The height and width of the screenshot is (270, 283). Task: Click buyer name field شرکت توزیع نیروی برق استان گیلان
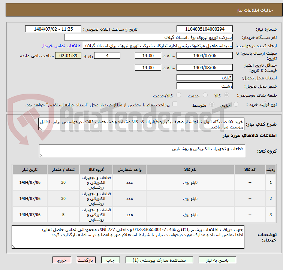(x=148, y=37)
